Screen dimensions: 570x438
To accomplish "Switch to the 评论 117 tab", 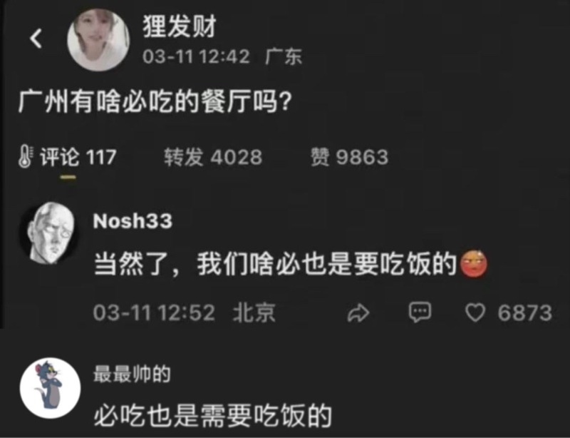I will point(78,157).
